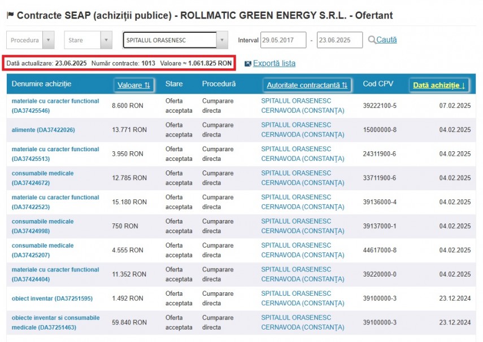This screenshot has height=342, width=483.
Task: Click the Caută search link
Action: point(386,40)
